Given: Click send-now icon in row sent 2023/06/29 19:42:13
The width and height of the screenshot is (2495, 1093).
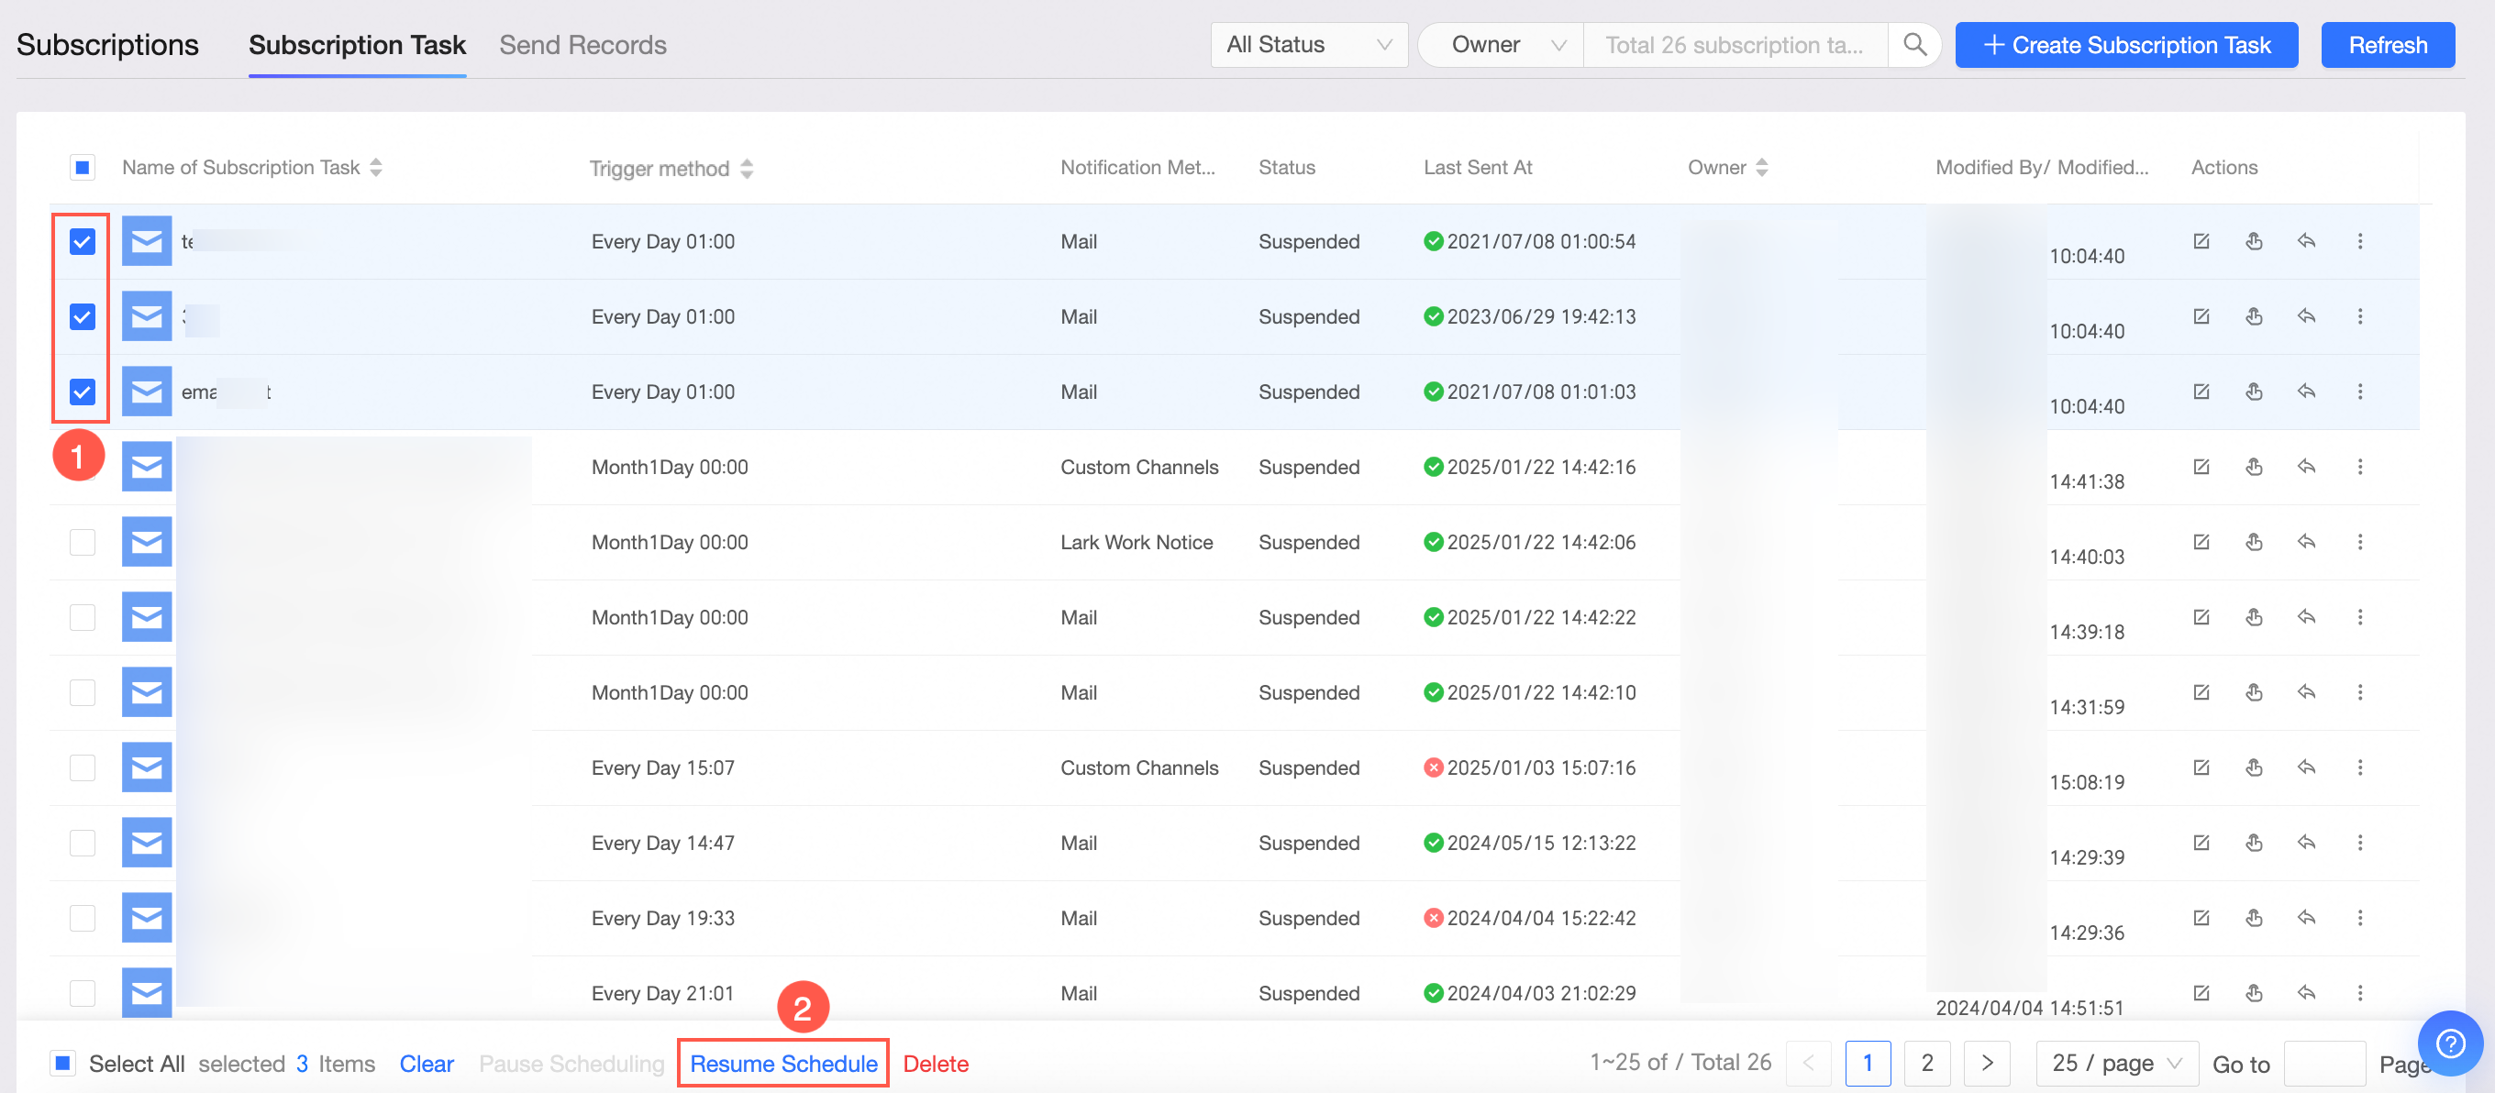Looking at the screenshot, I should (x=2254, y=316).
